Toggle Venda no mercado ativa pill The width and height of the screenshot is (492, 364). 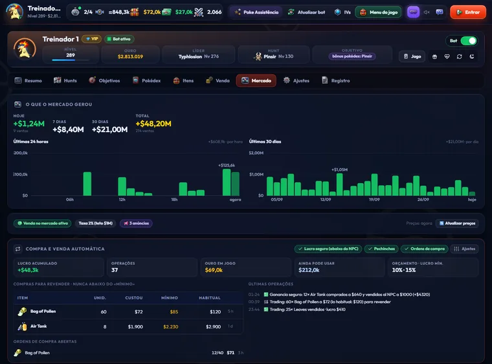(x=42, y=223)
